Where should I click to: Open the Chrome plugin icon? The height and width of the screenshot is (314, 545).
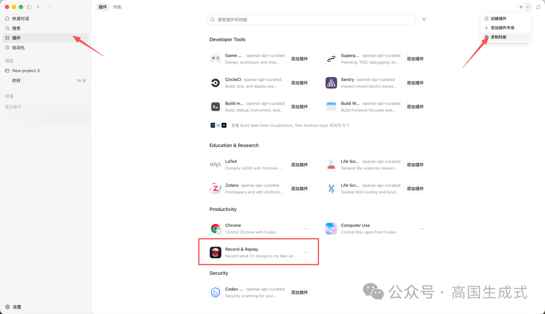pos(215,228)
